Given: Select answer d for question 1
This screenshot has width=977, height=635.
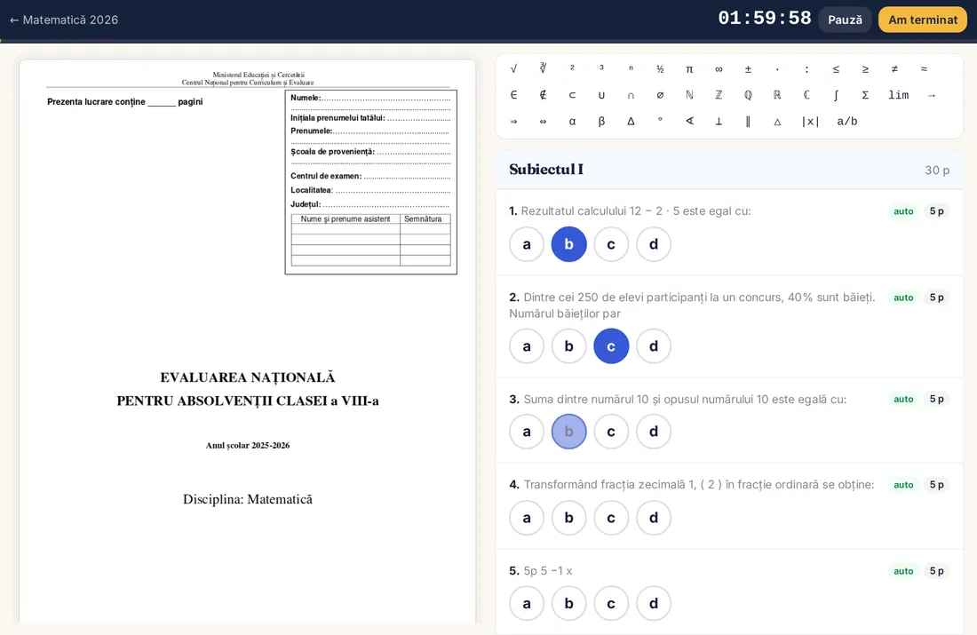Looking at the screenshot, I should (x=654, y=244).
